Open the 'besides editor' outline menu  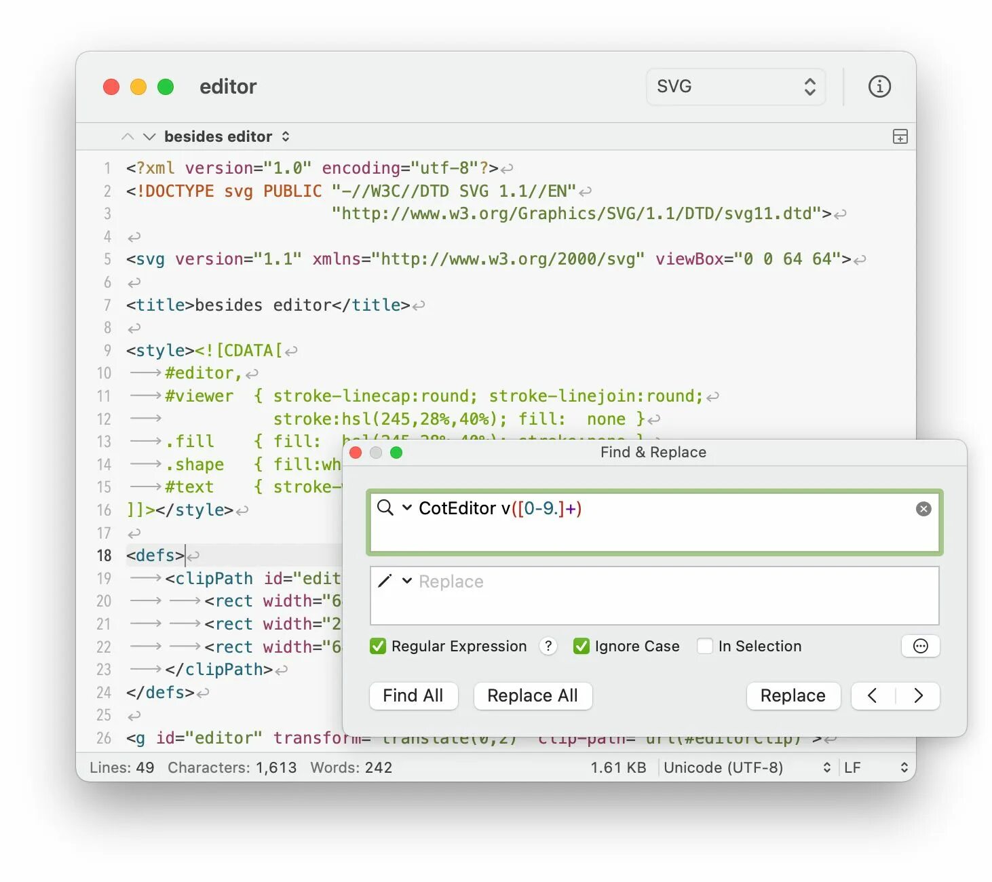227,136
